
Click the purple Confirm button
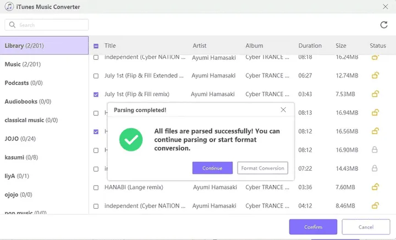coord(313,227)
